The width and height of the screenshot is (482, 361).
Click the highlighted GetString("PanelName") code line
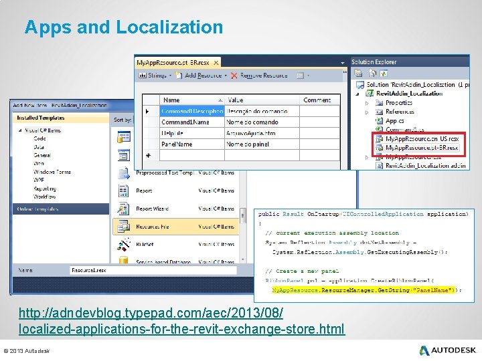point(364,290)
